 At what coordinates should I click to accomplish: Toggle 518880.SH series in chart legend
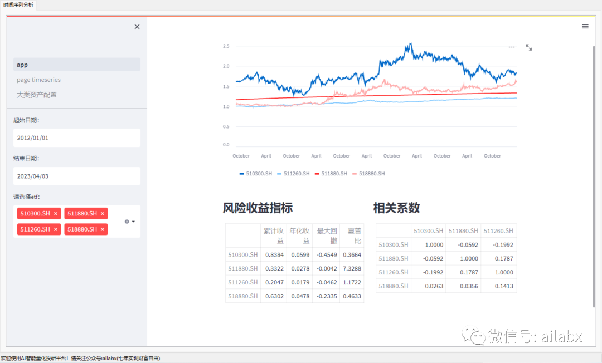368,174
